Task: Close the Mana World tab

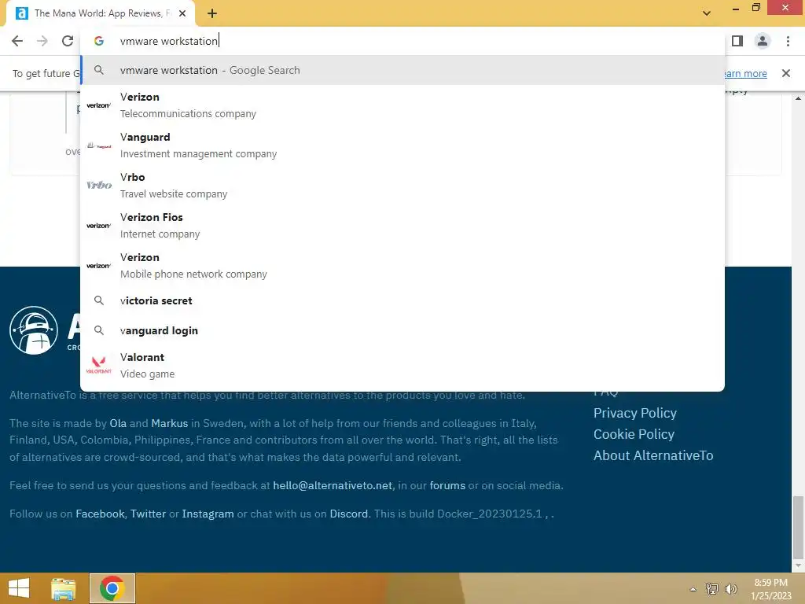Action: (182, 13)
